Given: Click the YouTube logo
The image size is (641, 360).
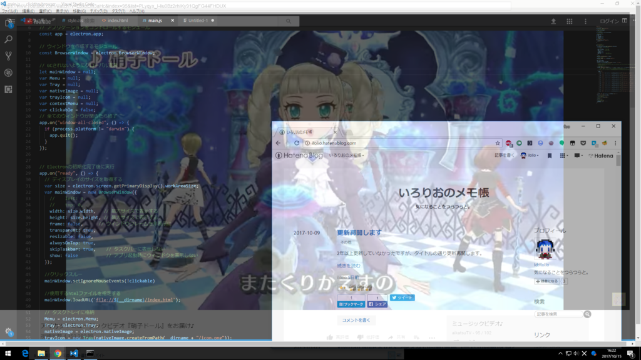Looking at the screenshot, I should (39, 21).
